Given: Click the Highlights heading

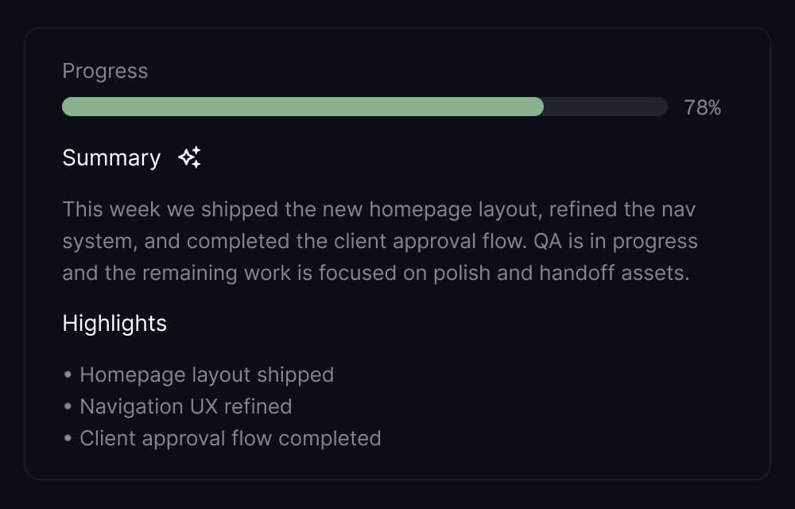Looking at the screenshot, I should coord(114,323).
